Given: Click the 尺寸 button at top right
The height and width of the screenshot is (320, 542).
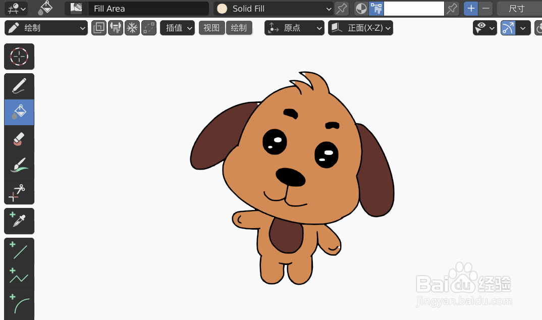Looking at the screenshot, I should [516, 9].
